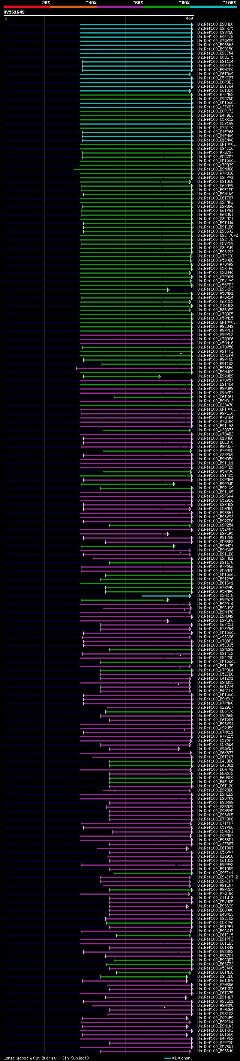Click hit label UniRef100_Q2HSI8
Image resolution: width=240 pixels, height=1061 pixels.
215,595
